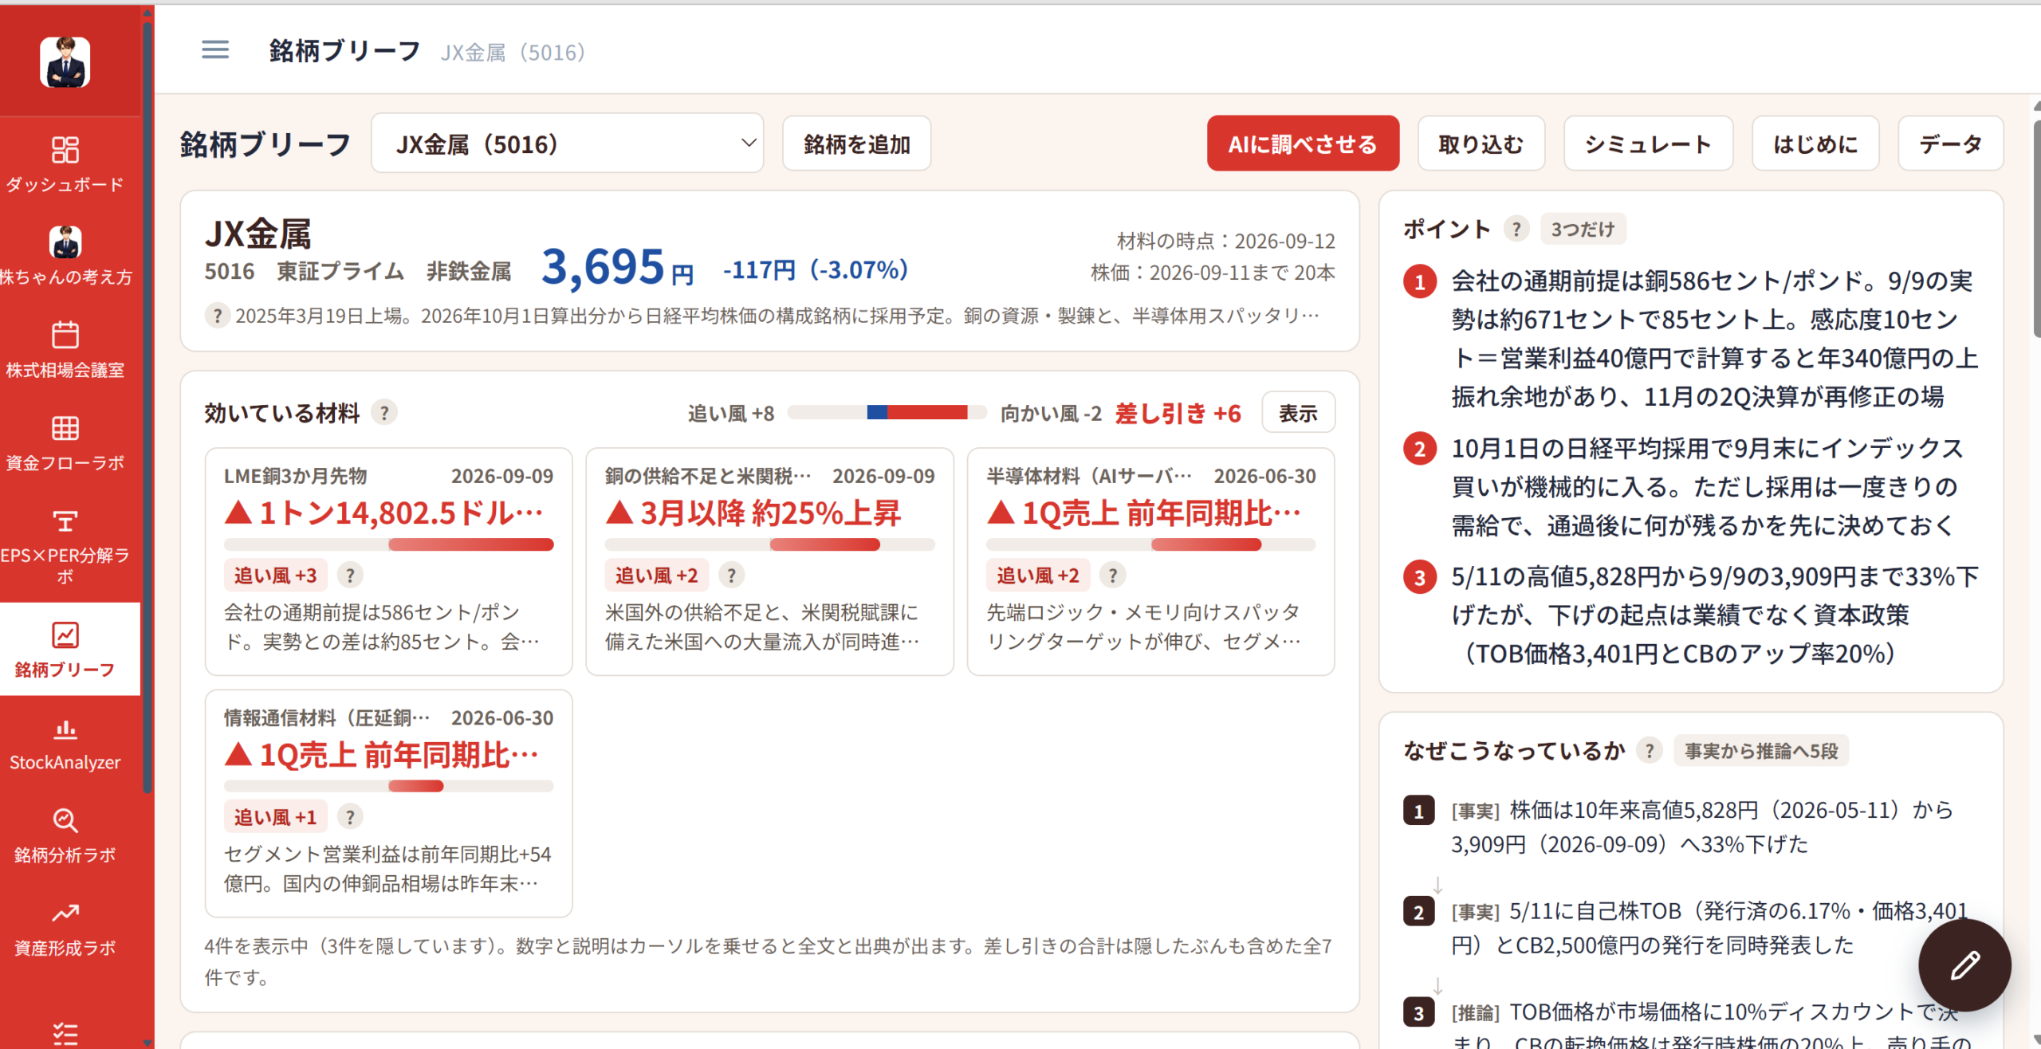Click the 追い風/向かい風 balance bar
Screen dimensions: 2041x1049
[x=887, y=412]
